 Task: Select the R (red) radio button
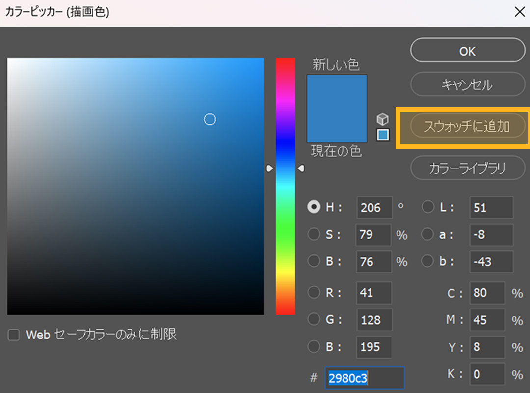314,293
